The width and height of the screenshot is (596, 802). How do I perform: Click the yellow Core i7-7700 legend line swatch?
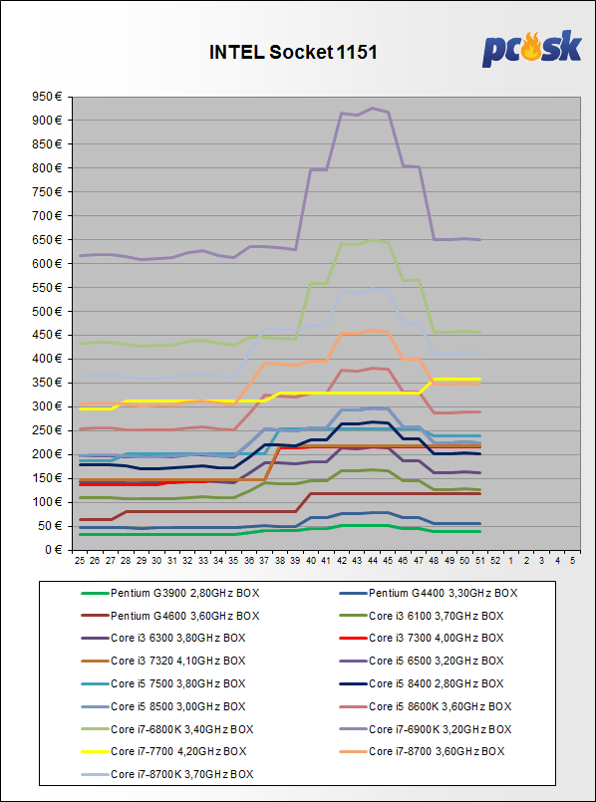(x=95, y=751)
